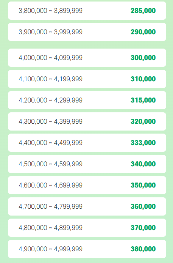Select the 4,000,000 ~ 4,099,999 range row
The width and height of the screenshot is (173, 263).
click(x=87, y=58)
